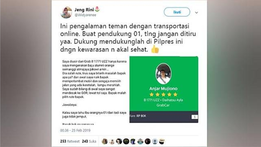
Task: Open the third liker avatar
Action: point(119,141)
